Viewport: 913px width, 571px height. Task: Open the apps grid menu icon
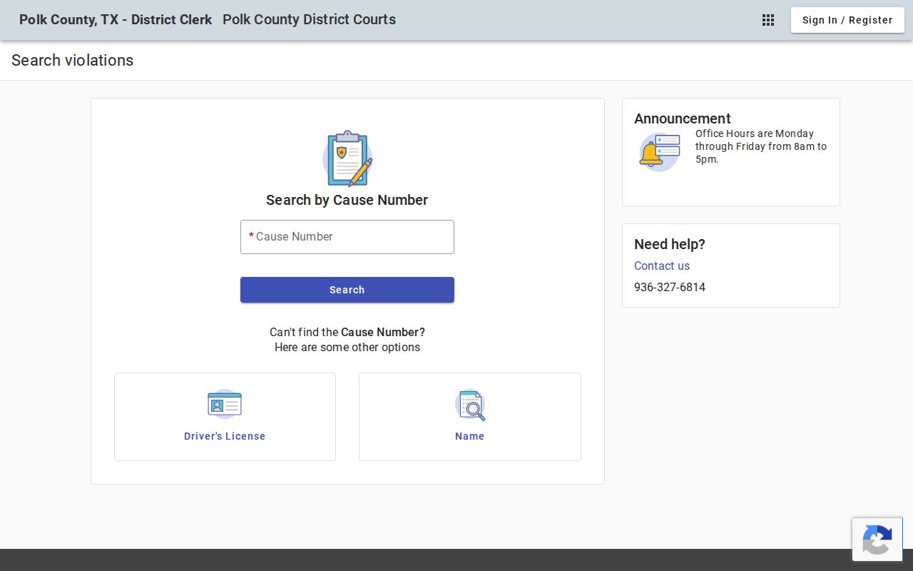(768, 20)
